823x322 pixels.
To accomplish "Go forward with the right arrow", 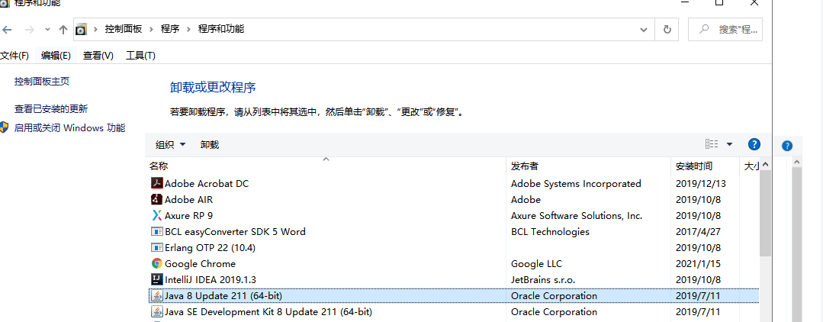I will (x=30, y=30).
